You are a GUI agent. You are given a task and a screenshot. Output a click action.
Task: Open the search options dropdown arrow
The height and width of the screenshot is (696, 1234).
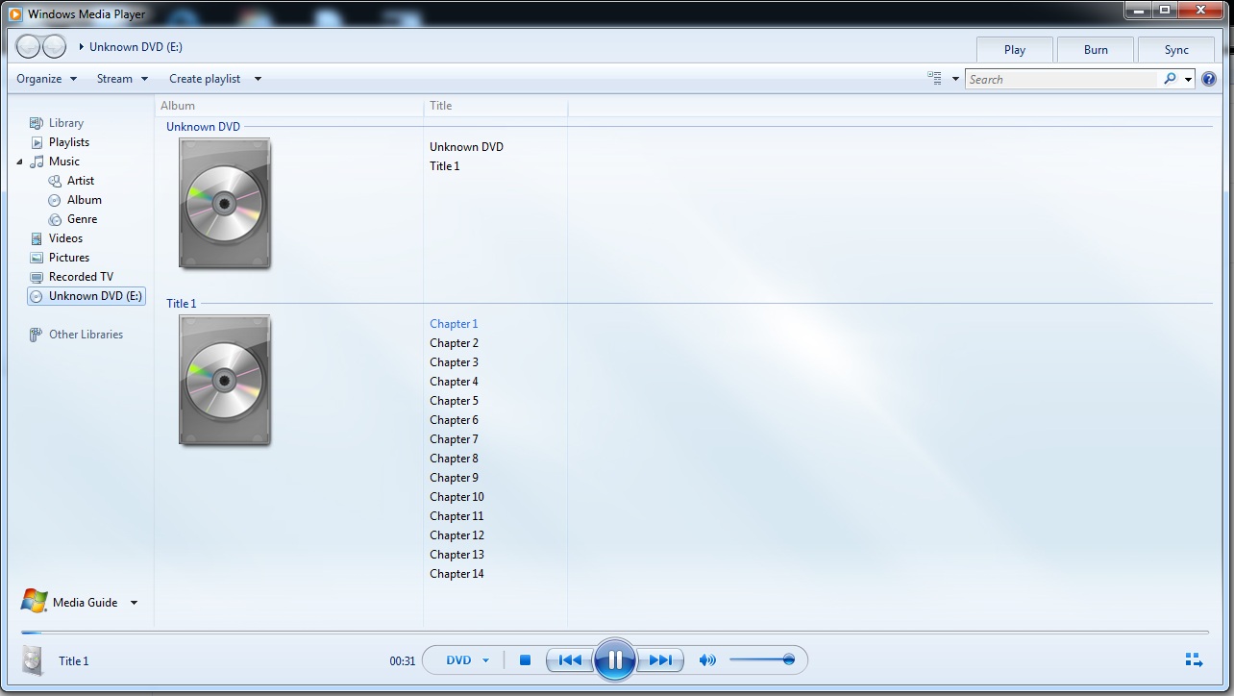click(x=1188, y=80)
